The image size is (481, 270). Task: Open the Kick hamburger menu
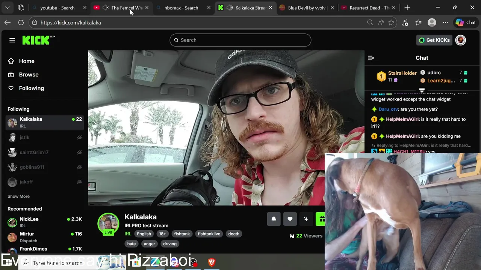tap(12, 40)
